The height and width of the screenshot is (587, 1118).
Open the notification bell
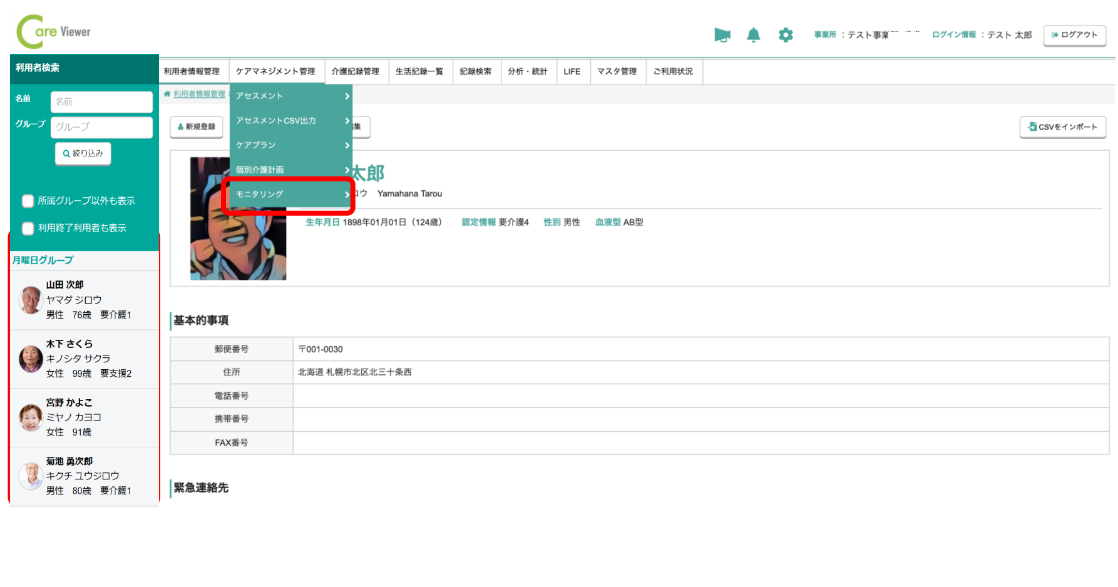[754, 35]
